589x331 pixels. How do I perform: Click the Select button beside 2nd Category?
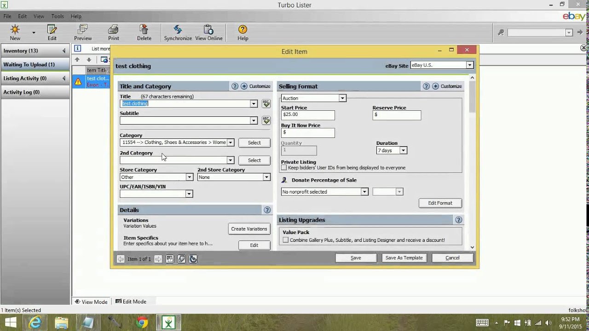tap(254, 160)
